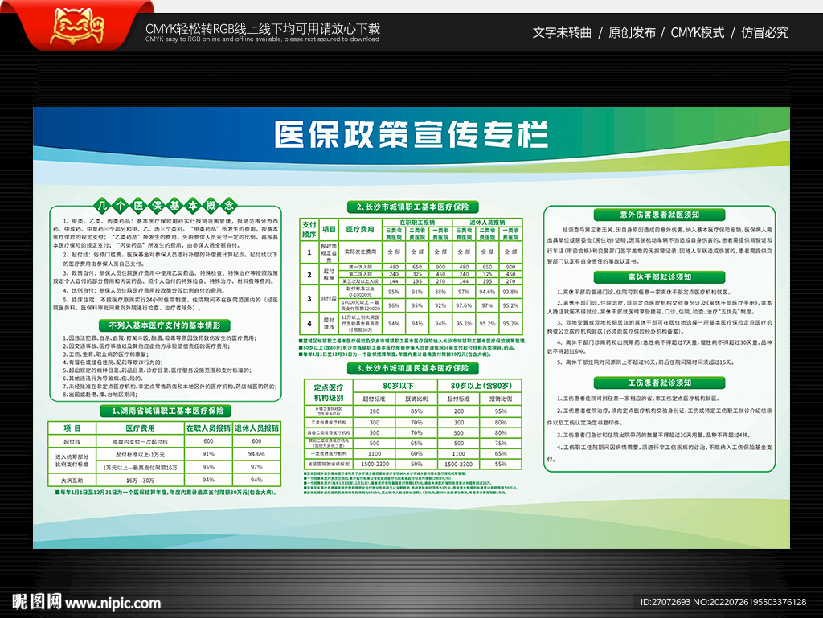Click the 在职职工报销 table header
The width and height of the screenshot is (823, 618).
pyautogui.click(x=416, y=222)
